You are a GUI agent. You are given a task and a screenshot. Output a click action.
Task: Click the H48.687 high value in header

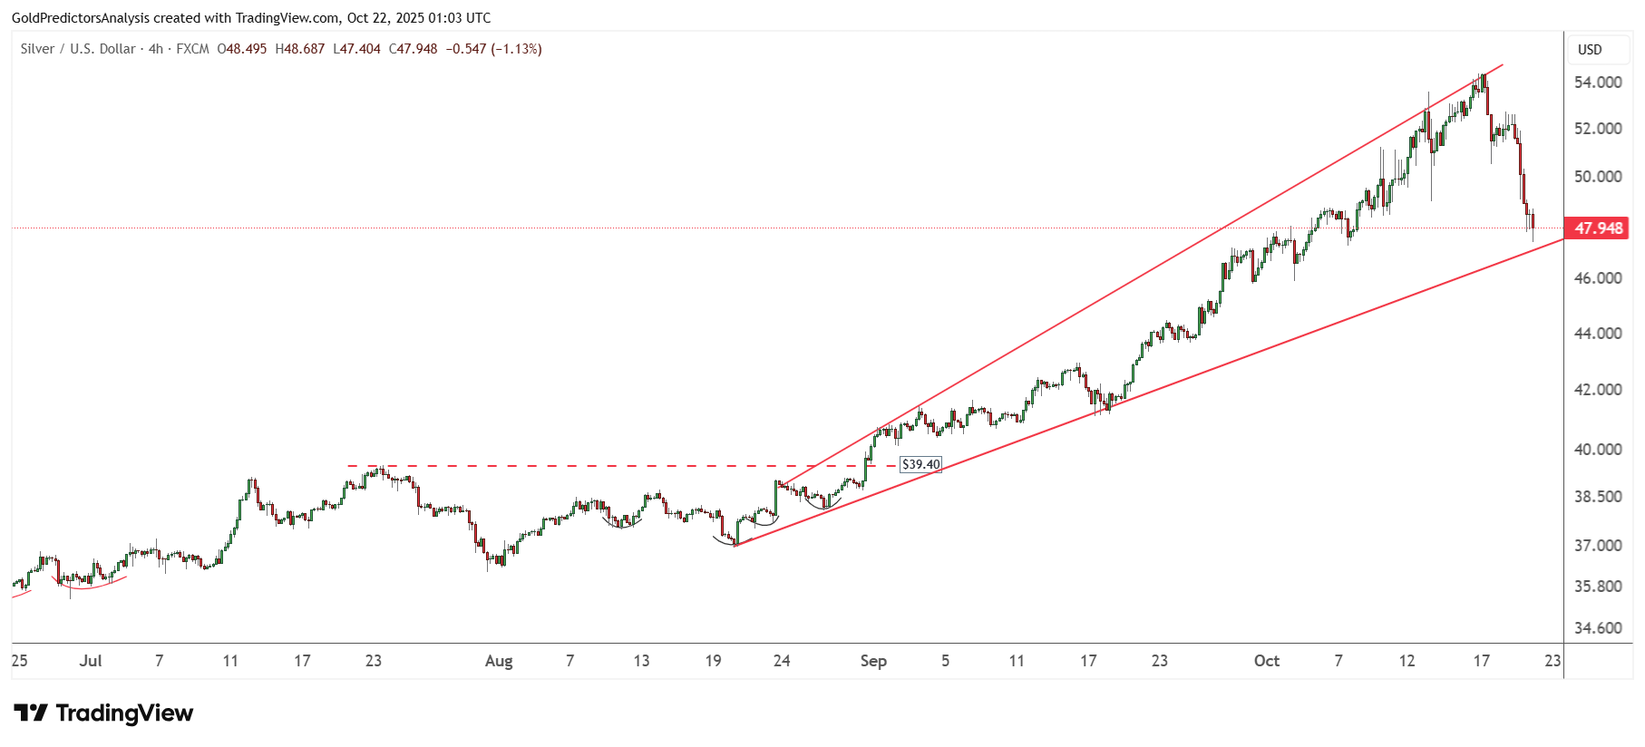(299, 49)
